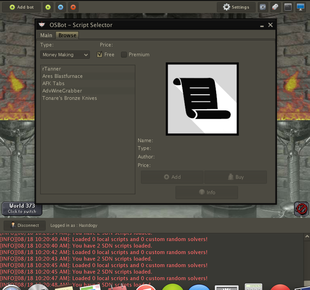This screenshot has height=290, width=310.
Task: Click log line timestamped 10:20:42 AM
Action: [x=104, y=252]
